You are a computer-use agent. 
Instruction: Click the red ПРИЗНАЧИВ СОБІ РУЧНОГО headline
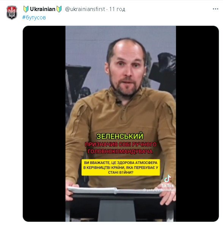pyautogui.click(x=120, y=145)
